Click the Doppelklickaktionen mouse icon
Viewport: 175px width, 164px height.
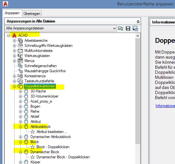tap(20, 86)
